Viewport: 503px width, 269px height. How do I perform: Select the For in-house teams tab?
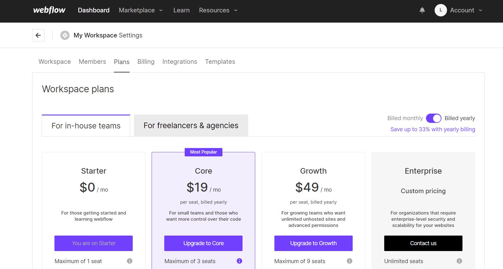click(86, 126)
